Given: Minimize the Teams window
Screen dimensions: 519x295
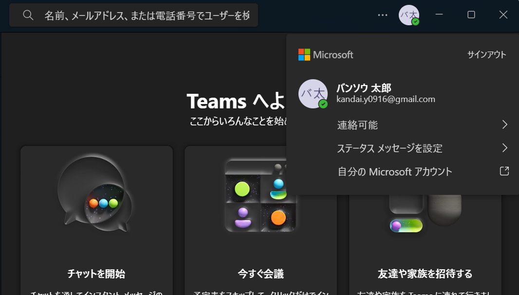Looking at the screenshot, I should click(439, 15).
